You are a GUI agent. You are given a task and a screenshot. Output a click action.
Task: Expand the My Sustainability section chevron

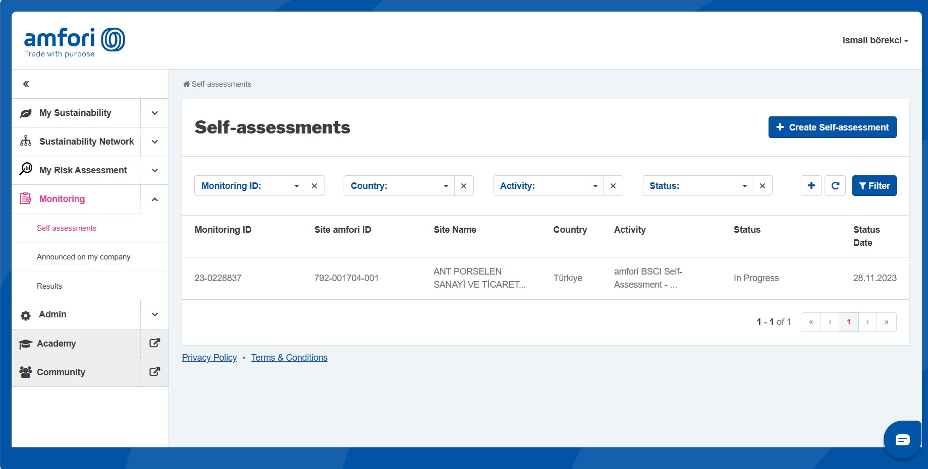click(x=155, y=113)
